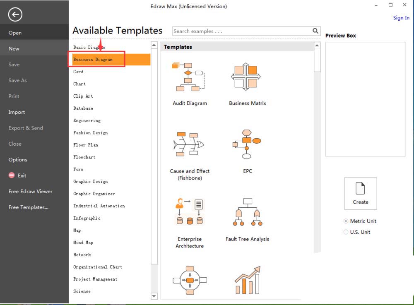Screen dimensions: 414x305
Task: Choose the bar chart growth arrow template
Action: click(x=248, y=280)
